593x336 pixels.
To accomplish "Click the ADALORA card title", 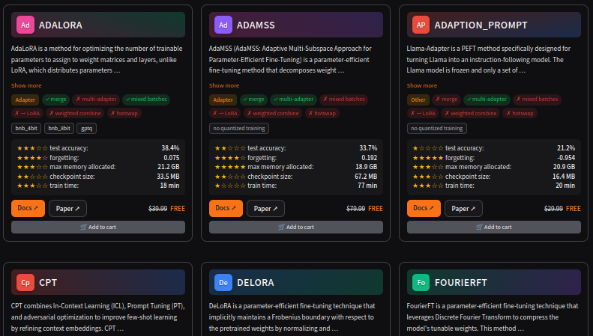I will (61, 25).
